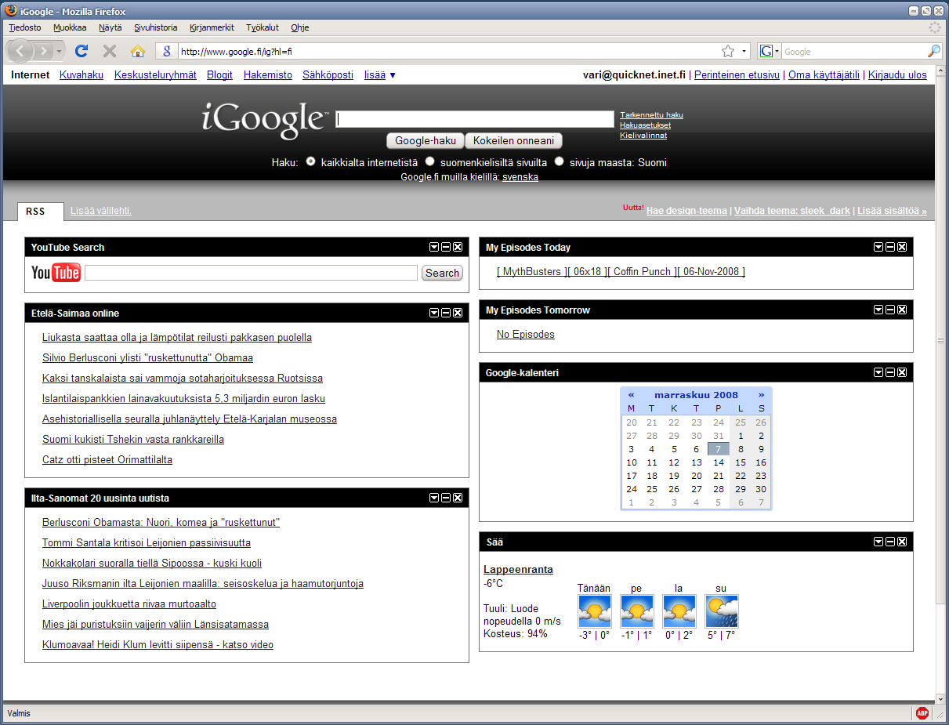Open the Sivuhistoria menu
949x725 pixels.
click(156, 27)
